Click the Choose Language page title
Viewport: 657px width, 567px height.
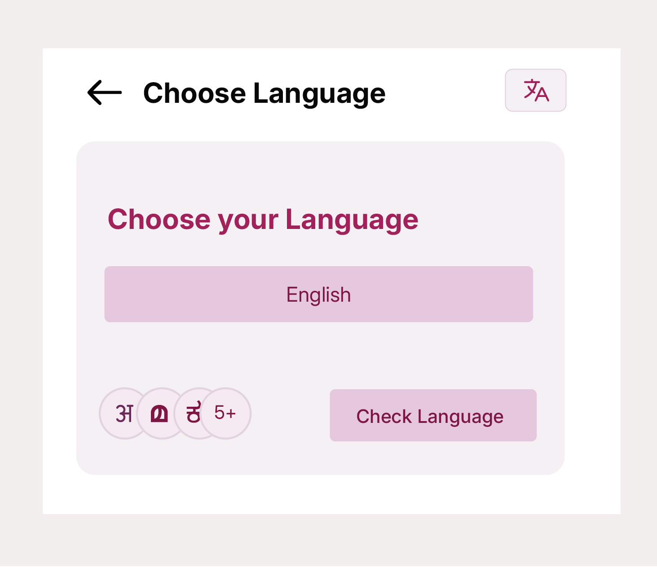coord(264,93)
